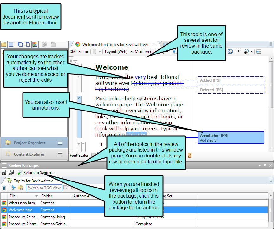Viewport: 274px width, 229px height.
Task: Click the ruler icon near Font Scale
Action: (x=189, y=155)
